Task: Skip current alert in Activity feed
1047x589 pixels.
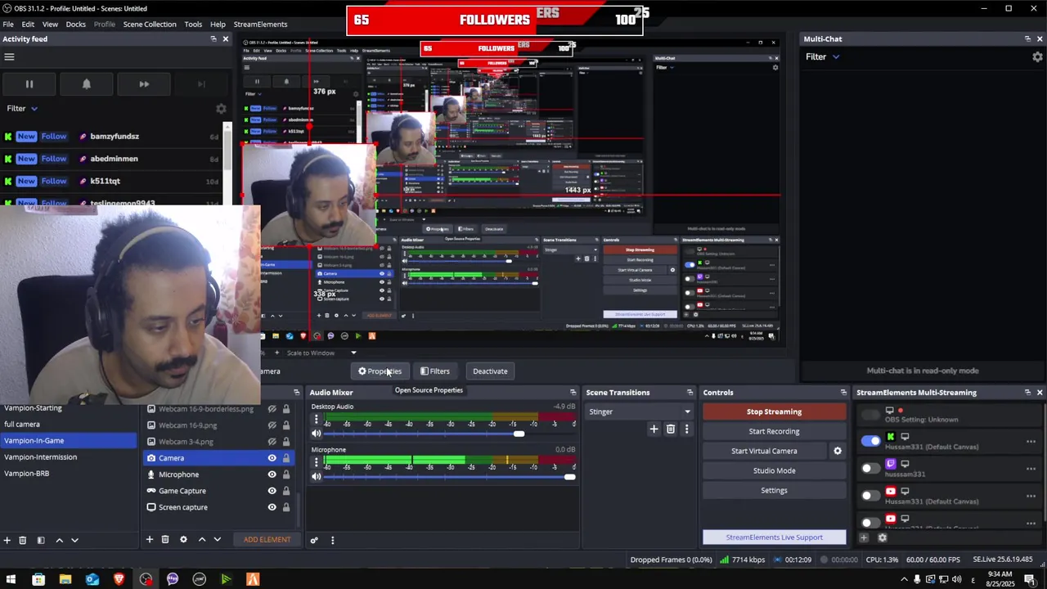Action: coord(144,83)
